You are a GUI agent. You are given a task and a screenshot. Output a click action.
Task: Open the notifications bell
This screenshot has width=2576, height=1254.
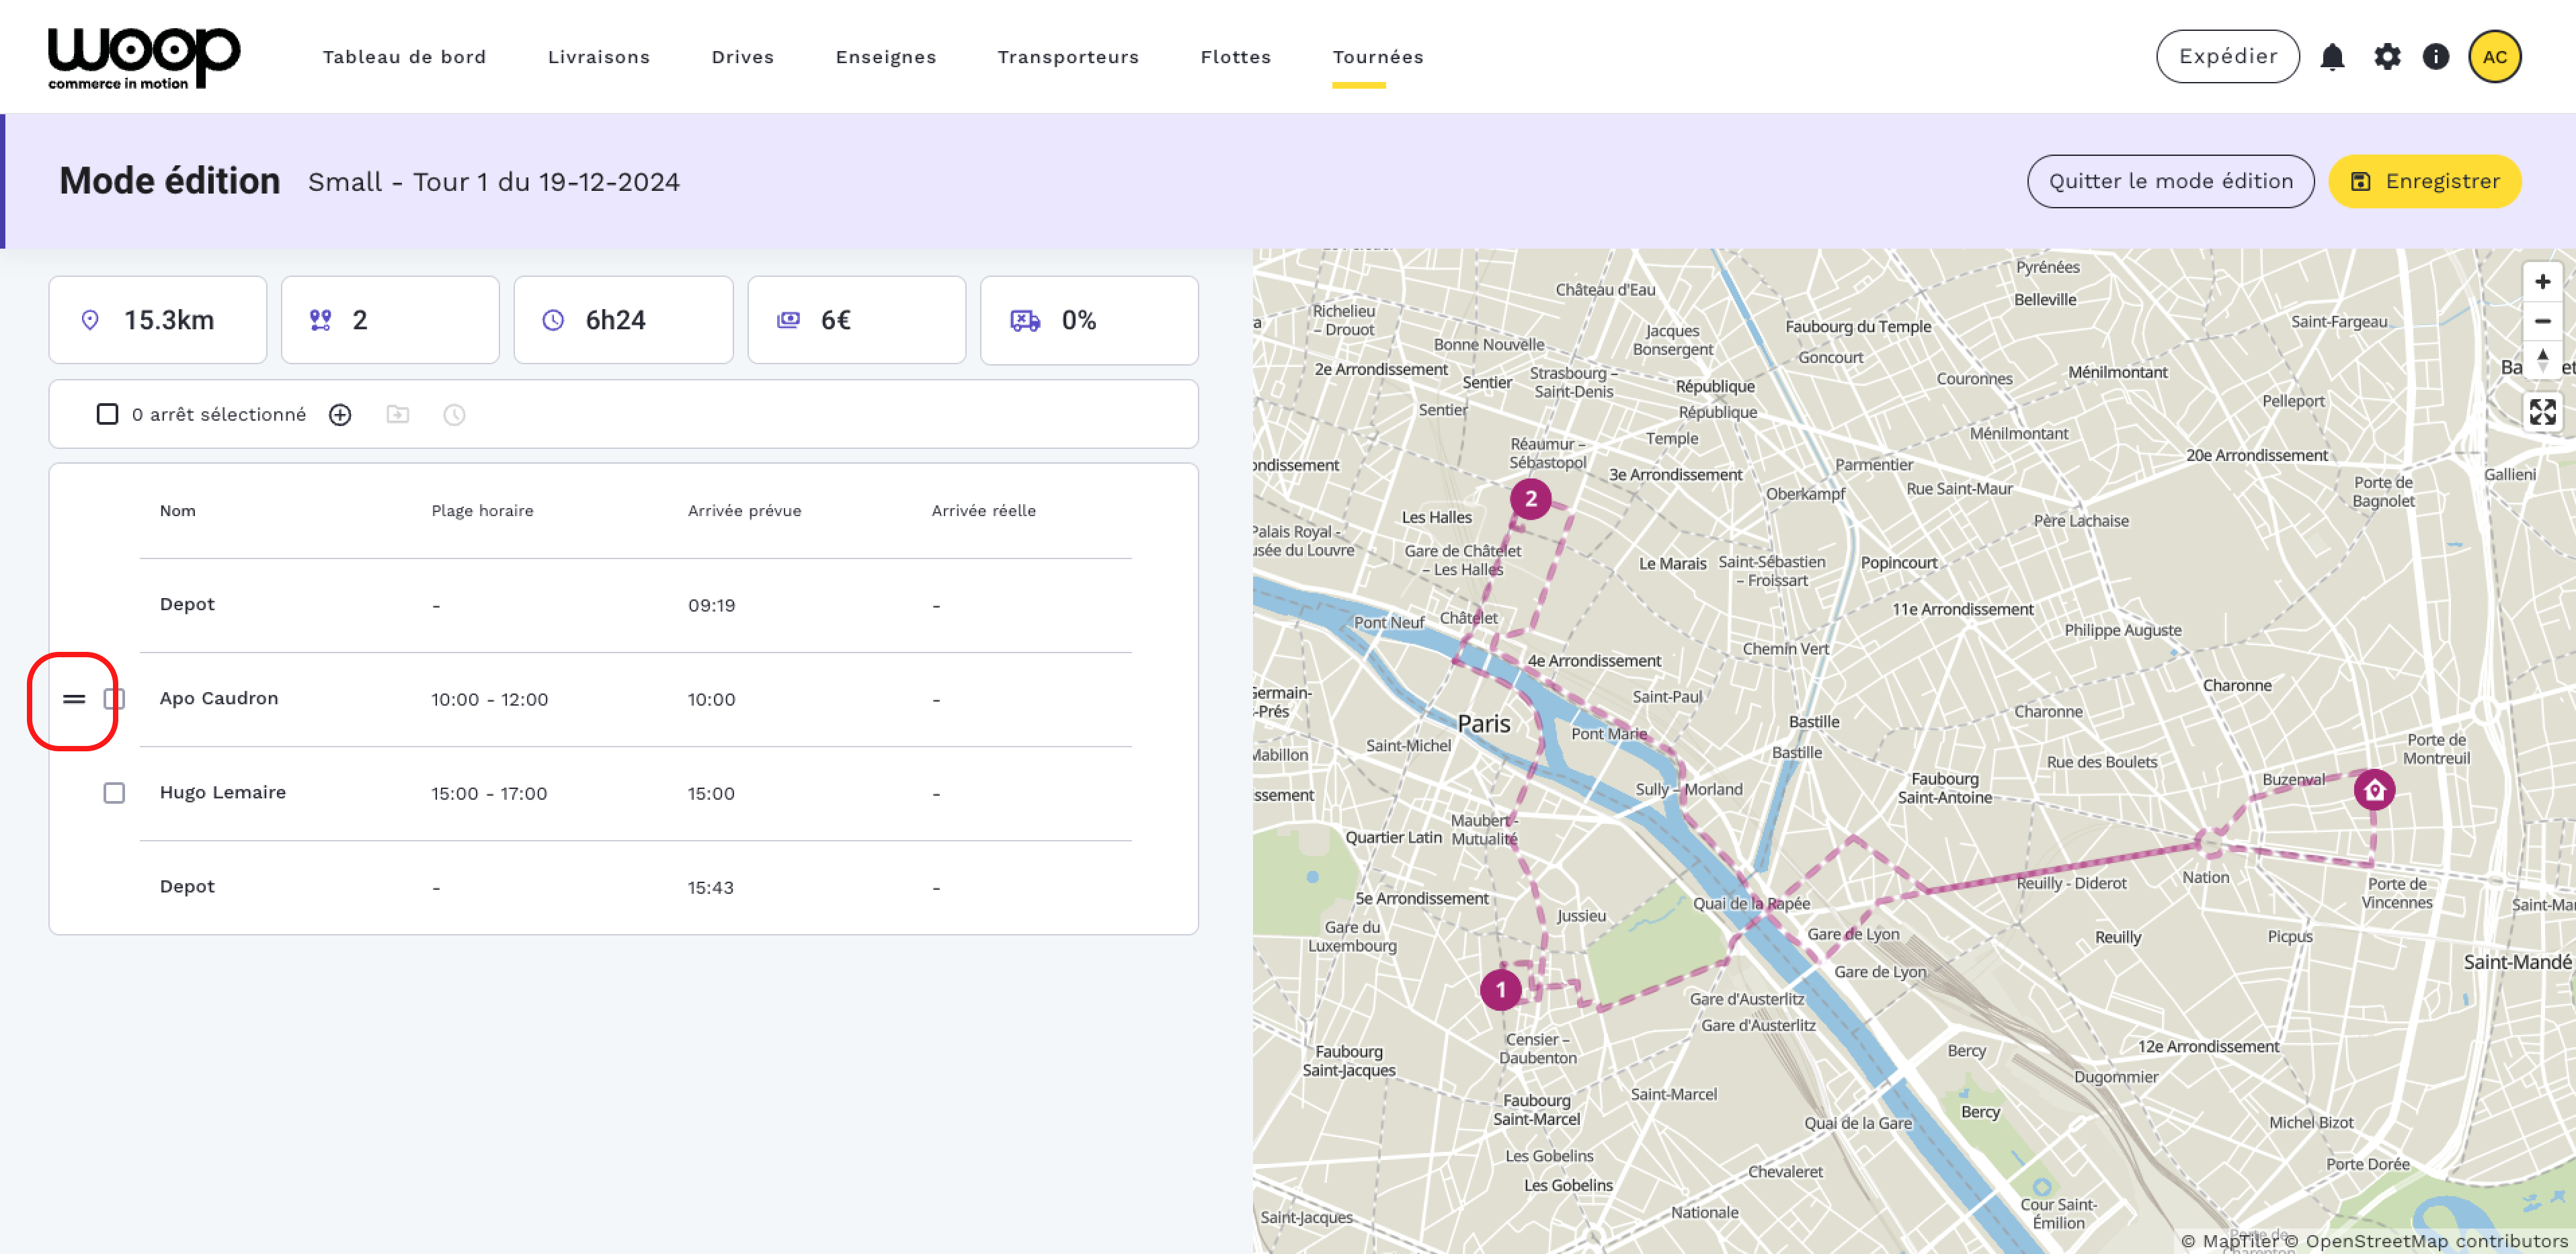click(2331, 57)
